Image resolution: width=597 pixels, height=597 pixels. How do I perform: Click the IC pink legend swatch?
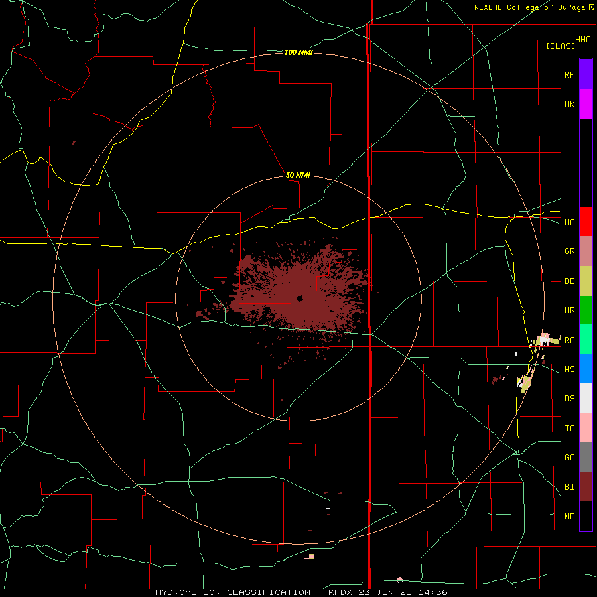pyautogui.click(x=586, y=428)
